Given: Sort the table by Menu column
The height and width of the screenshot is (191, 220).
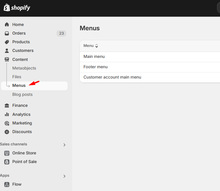Looking at the screenshot, I should pyautogui.click(x=91, y=46).
